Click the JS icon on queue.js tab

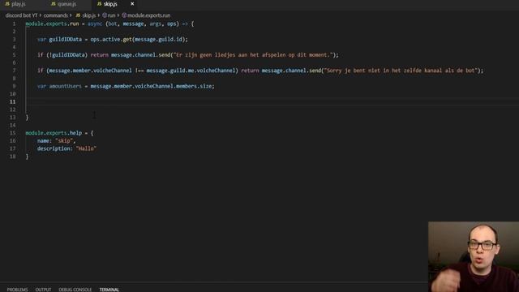tap(54, 4)
